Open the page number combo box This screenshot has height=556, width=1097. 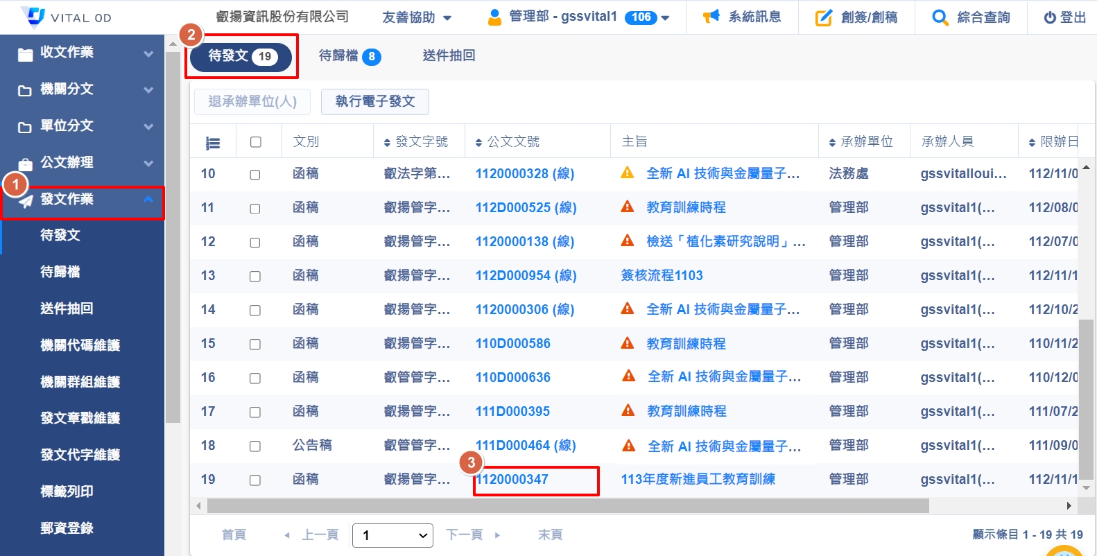point(392,535)
